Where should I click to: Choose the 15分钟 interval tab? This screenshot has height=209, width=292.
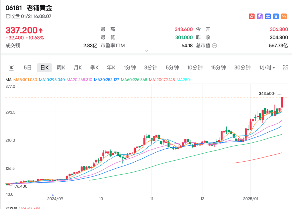tap(218, 68)
